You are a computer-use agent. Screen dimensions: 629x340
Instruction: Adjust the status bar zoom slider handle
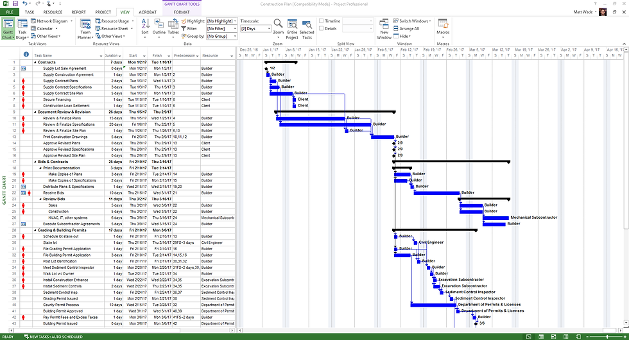[x=607, y=337]
